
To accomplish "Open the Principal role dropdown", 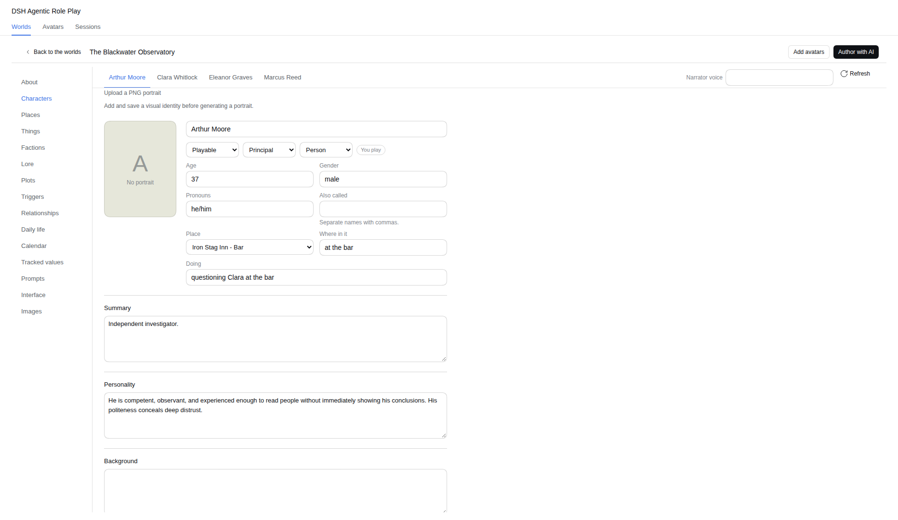I will click(x=269, y=150).
